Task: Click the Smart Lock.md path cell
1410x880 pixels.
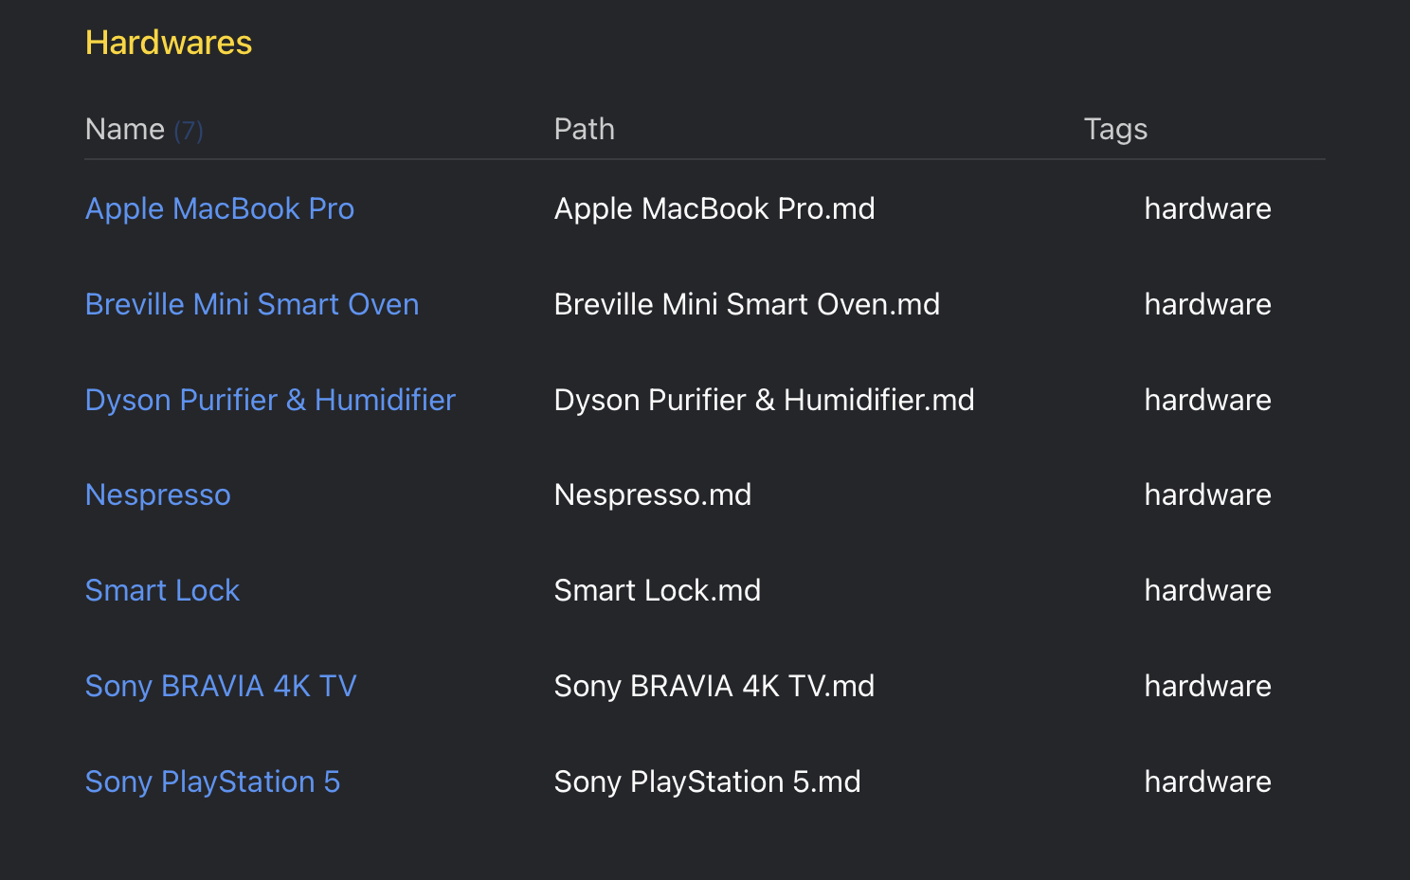Action: [658, 590]
